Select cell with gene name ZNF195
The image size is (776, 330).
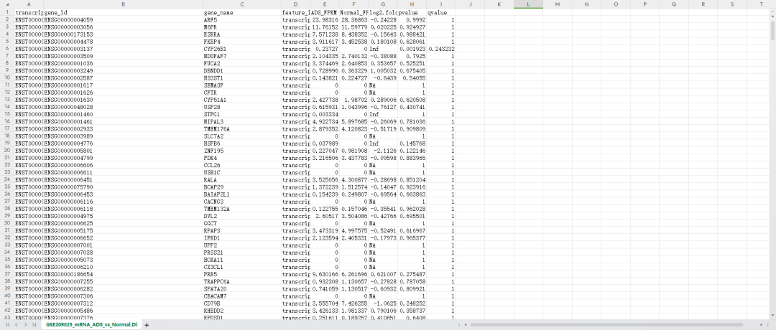(x=241, y=150)
